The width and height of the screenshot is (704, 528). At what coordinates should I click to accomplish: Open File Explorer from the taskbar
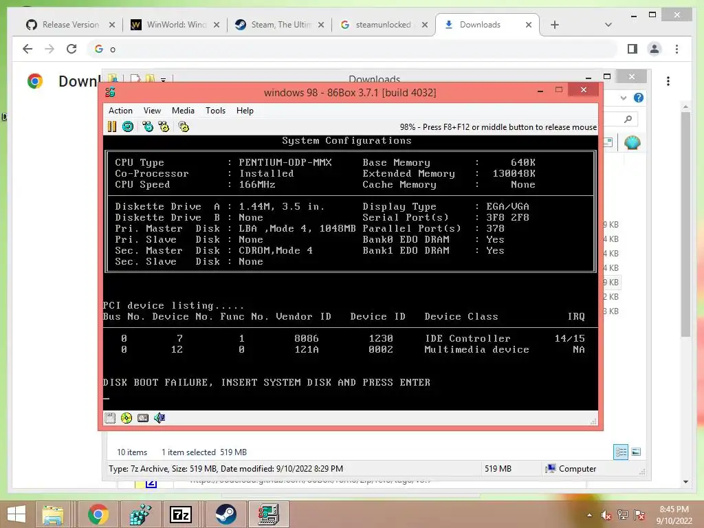point(53,514)
